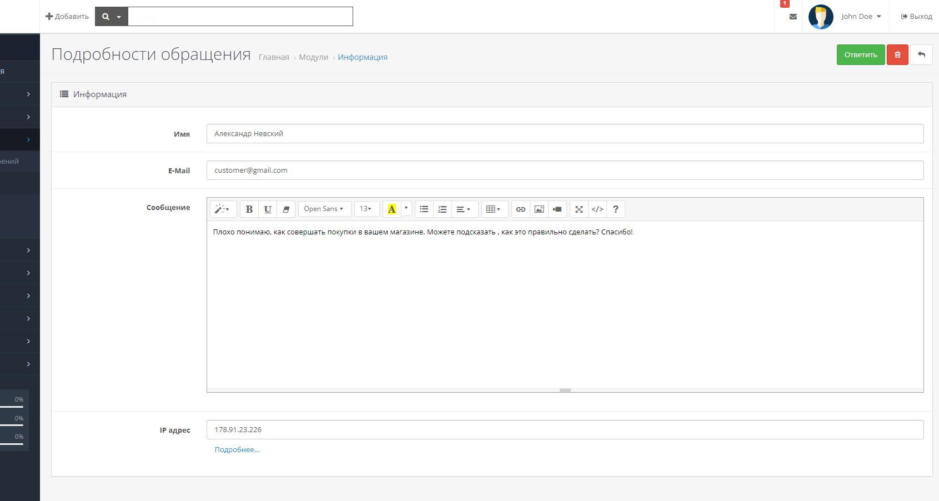Click the green Ответить button
This screenshot has height=501, width=939.
click(860, 55)
